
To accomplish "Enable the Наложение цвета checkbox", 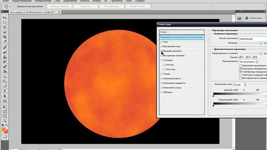I will pos(161,79).
